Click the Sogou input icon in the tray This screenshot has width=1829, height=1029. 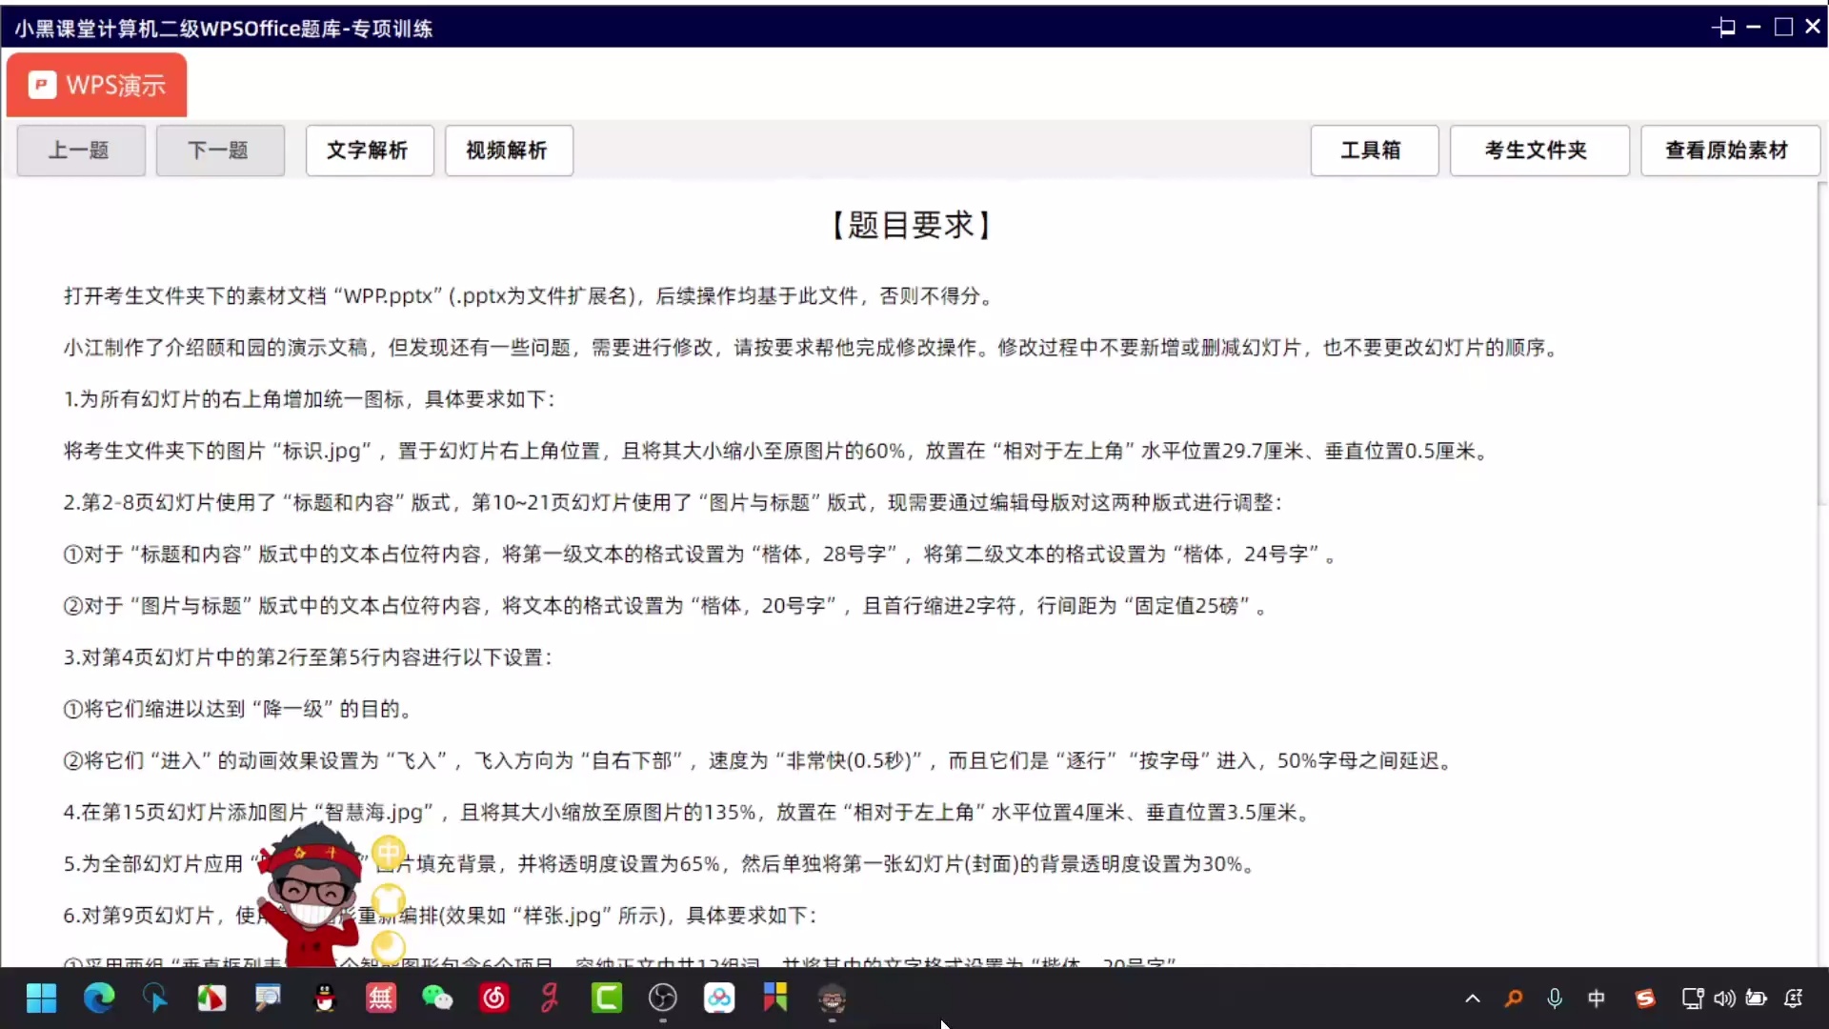1644,999
